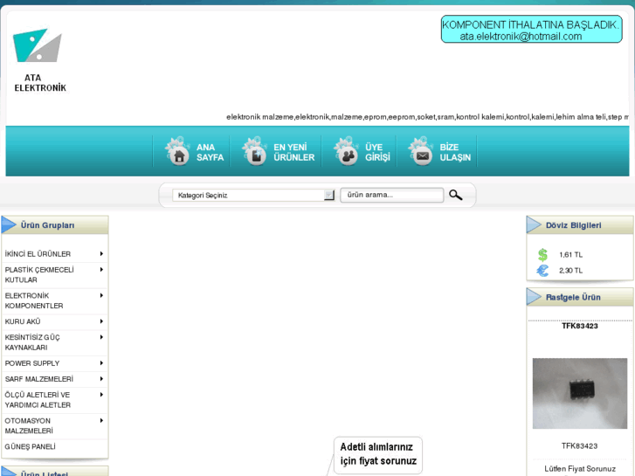Click the magnifier search icon

(456, 195)
